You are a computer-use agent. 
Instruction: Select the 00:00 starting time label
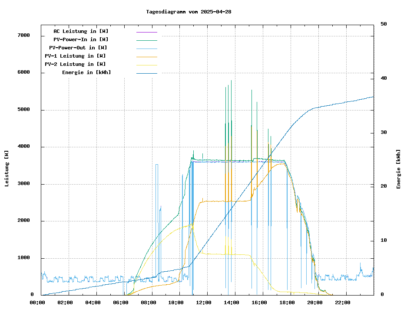[37, 302]
